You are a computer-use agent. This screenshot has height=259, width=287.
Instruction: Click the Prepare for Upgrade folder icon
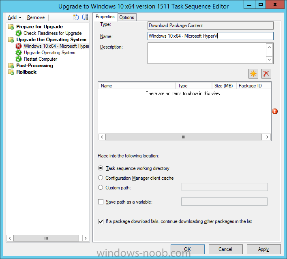click(x=11, y=27)
